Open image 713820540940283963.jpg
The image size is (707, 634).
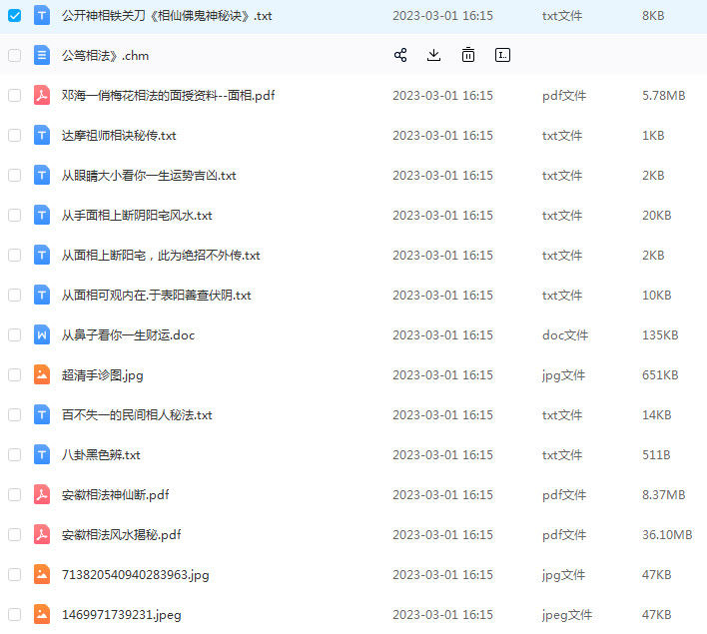pos(135,575)
